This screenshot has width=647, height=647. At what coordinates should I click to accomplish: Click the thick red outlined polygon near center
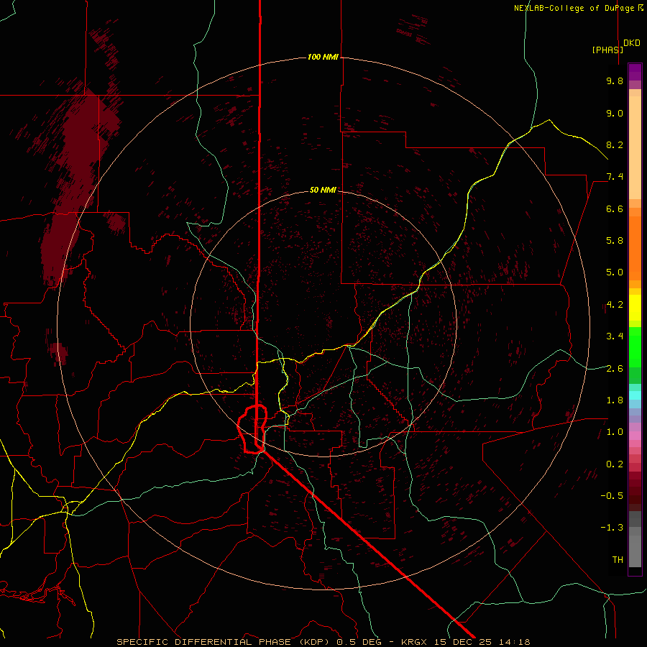pyautogui.click(x=252, y=429)
